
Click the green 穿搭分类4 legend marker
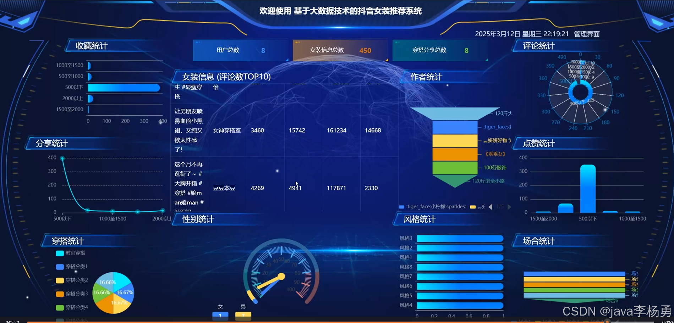pyautogui.click(x=59, y=307)
